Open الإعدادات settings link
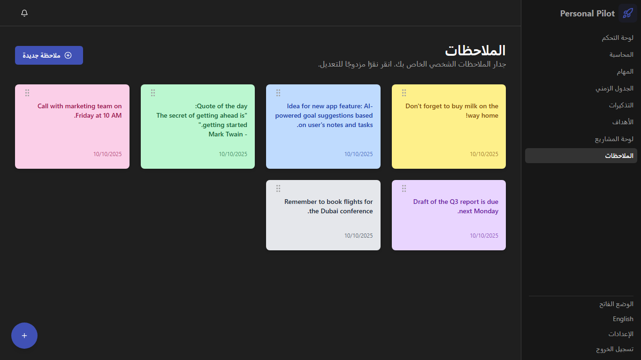Image resolution: width=641 pixels, height=360 pixels. [x=621, y=334]
